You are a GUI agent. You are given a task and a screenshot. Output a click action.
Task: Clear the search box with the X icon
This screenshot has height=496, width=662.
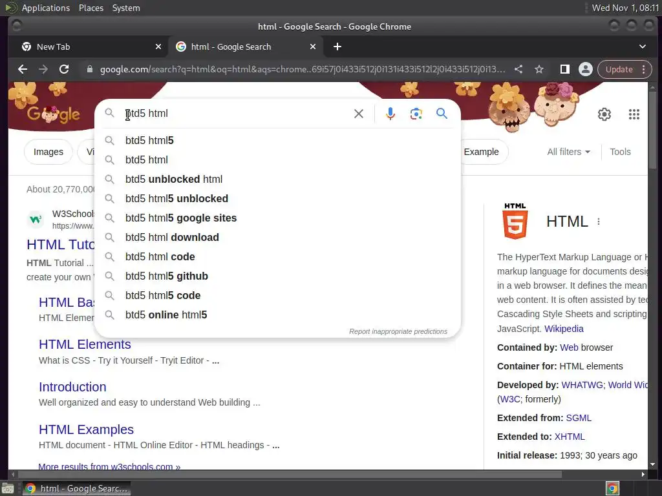click(x=358, y=114)
